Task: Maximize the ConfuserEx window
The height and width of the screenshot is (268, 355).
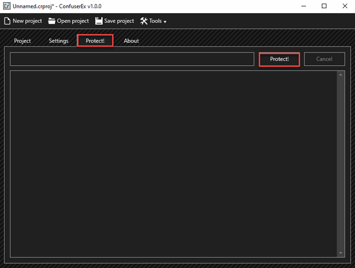Action: [x=324, y=6]
